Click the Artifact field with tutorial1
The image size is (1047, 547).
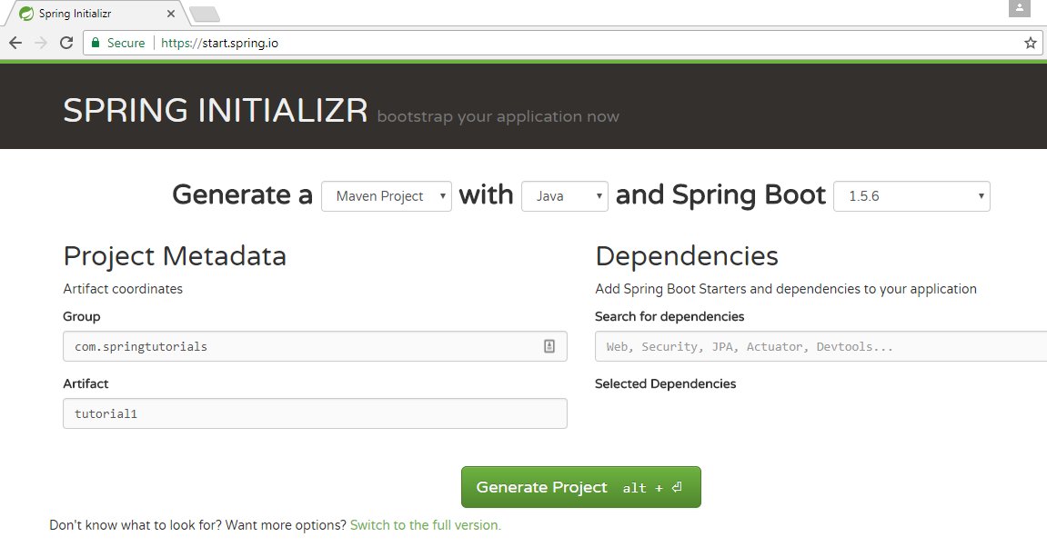tap(315, 413)
